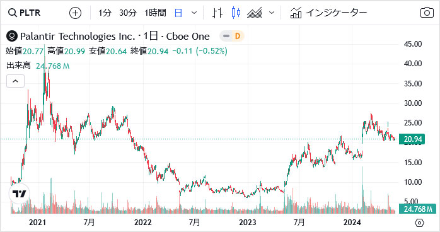Add a symbol with the plus icon
The height and width of the screenshot is (232, 440).
(75, 13)
